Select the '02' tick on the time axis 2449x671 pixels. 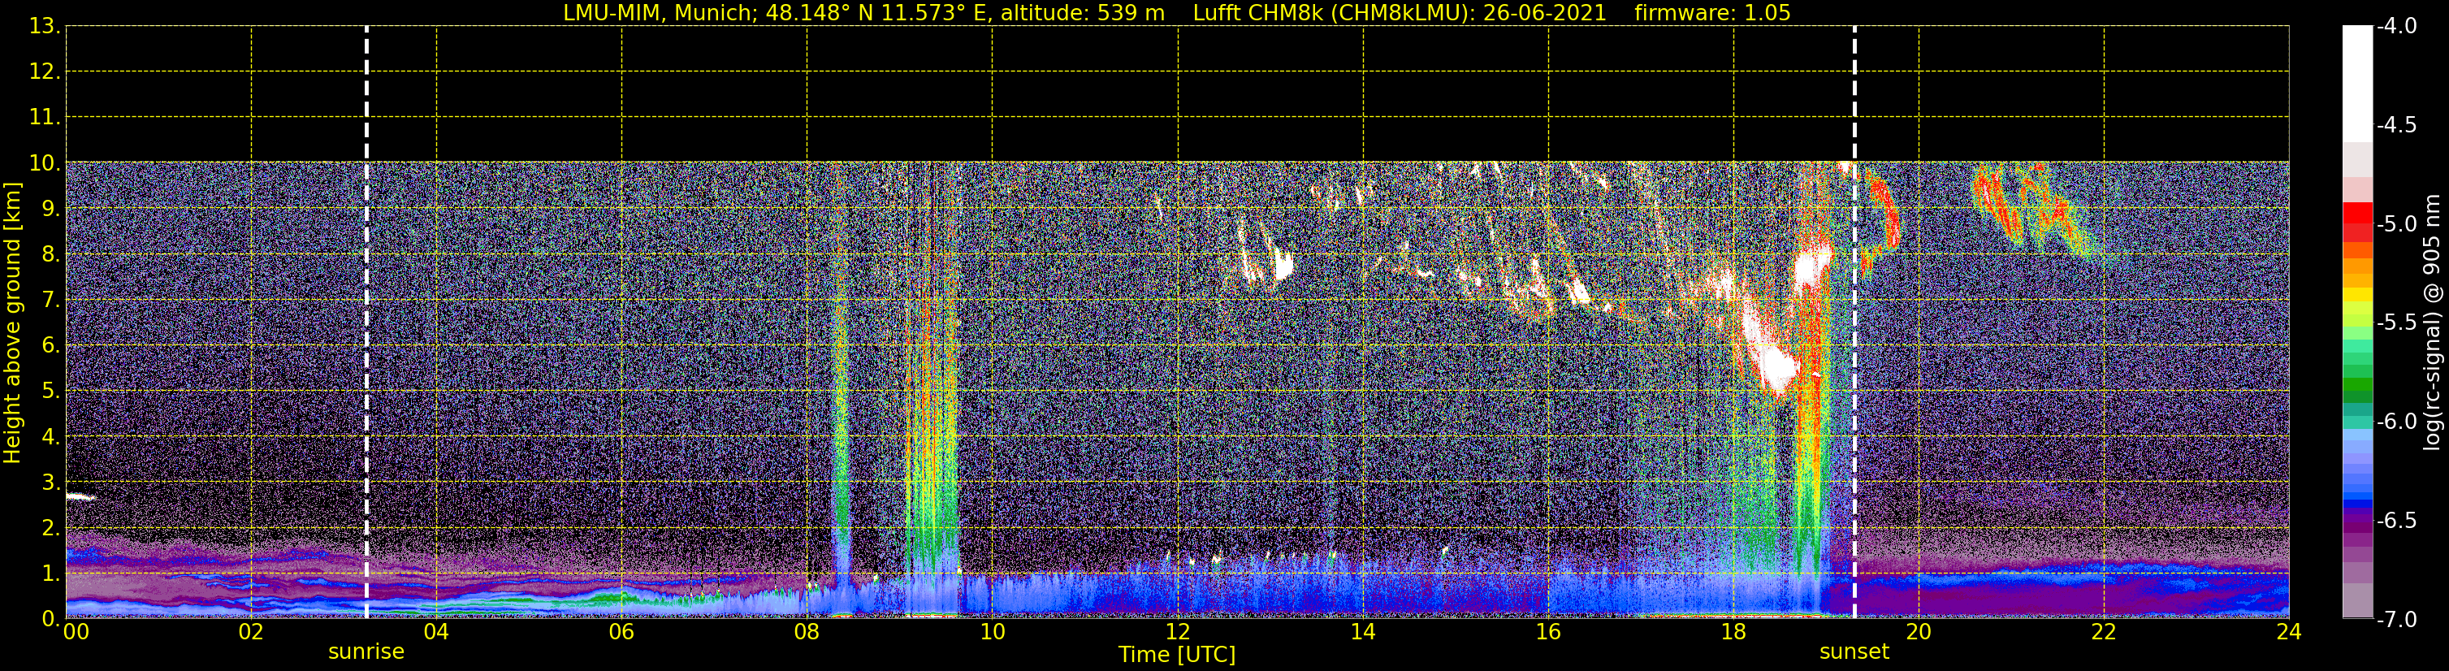click(251, 632)
